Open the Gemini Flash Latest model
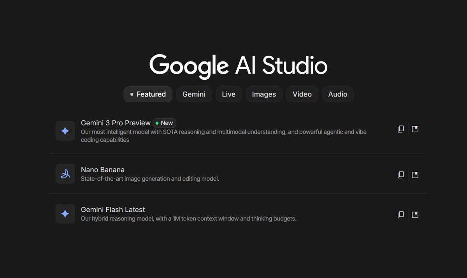467x278 pixels. pos(113,209)
